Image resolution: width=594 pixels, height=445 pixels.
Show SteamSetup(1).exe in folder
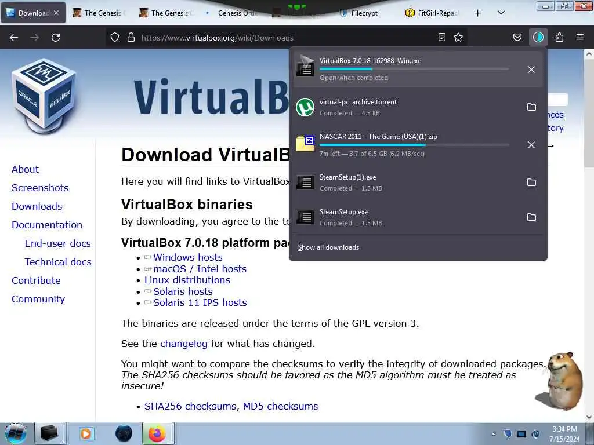531,183
